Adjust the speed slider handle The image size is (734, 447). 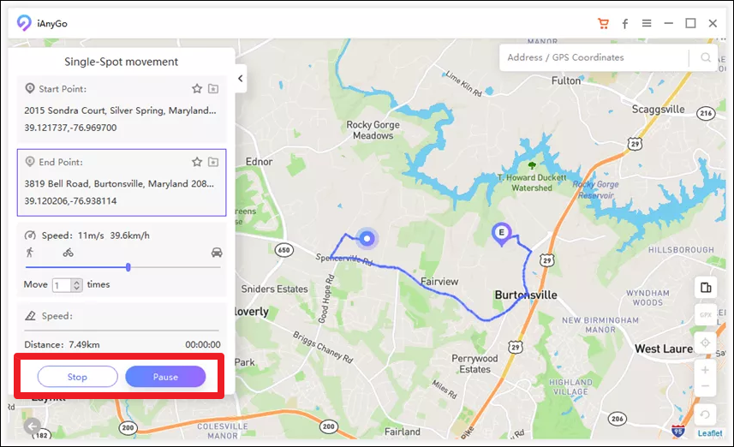click(128, 267)
